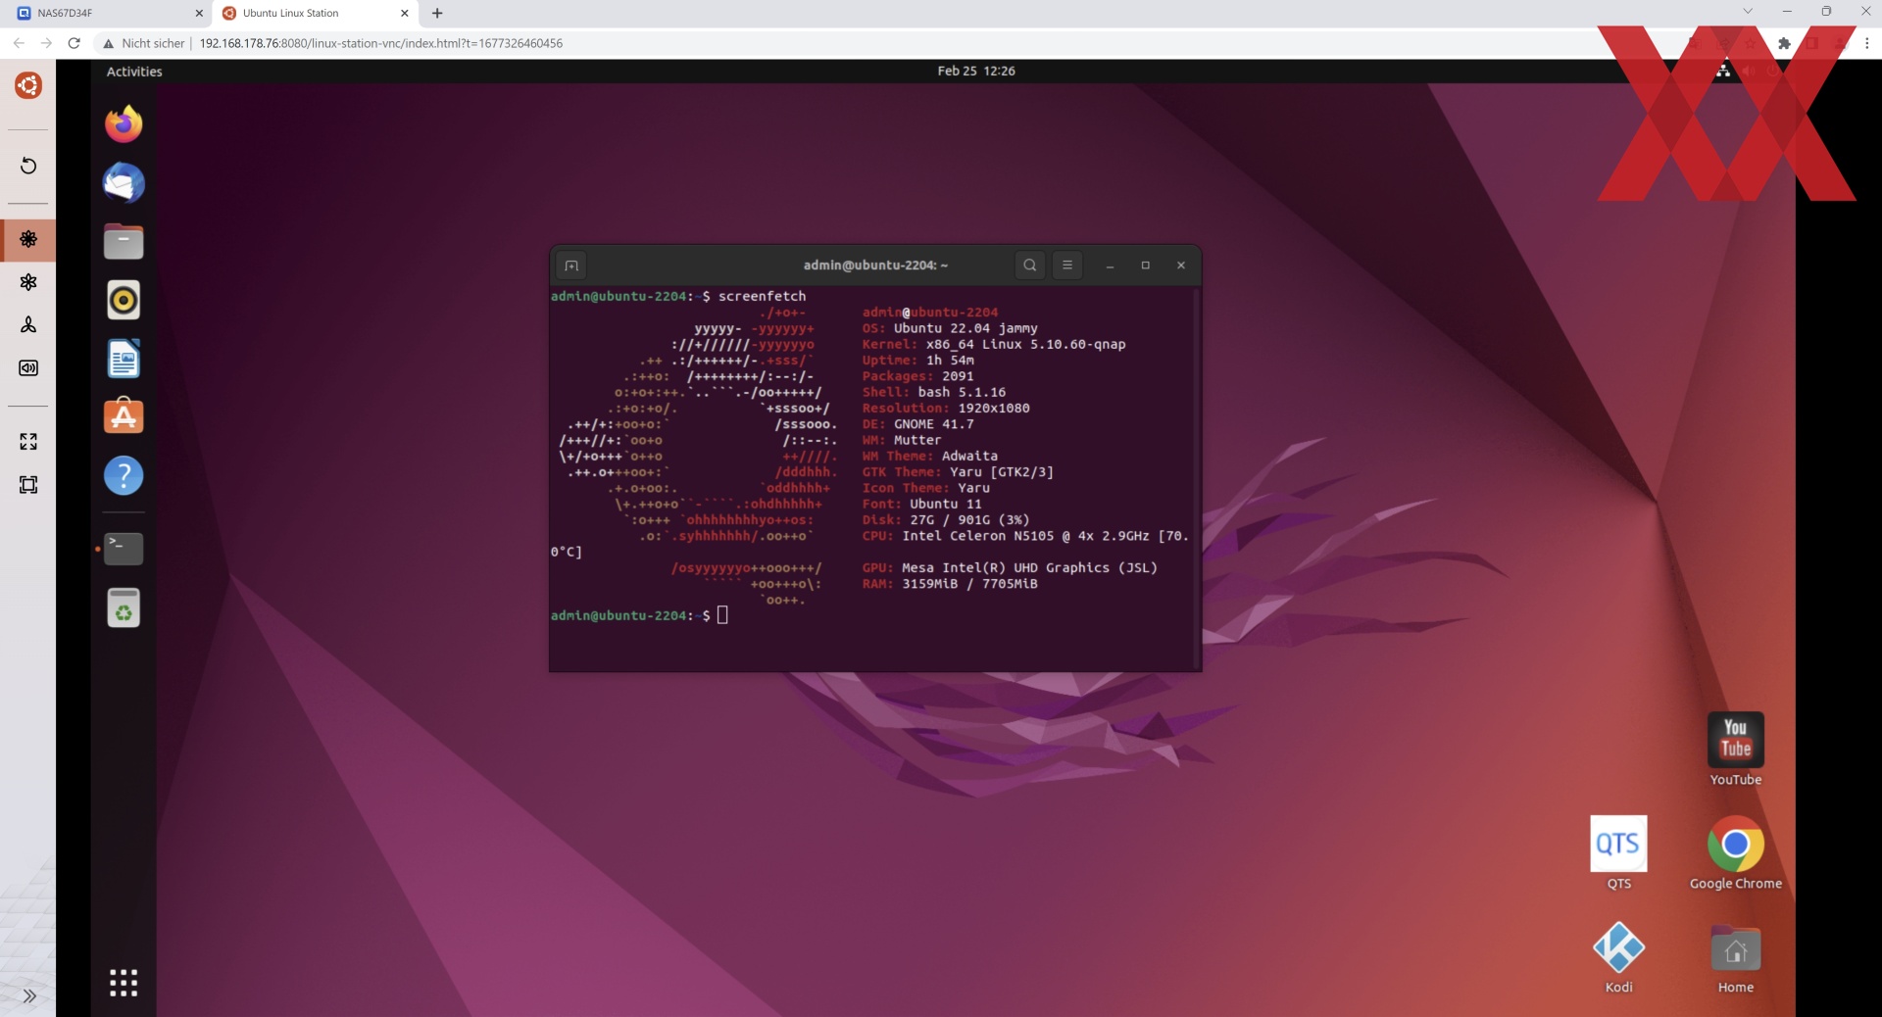
Task: Open the Home folder desktop icon
Action: 1736,957
